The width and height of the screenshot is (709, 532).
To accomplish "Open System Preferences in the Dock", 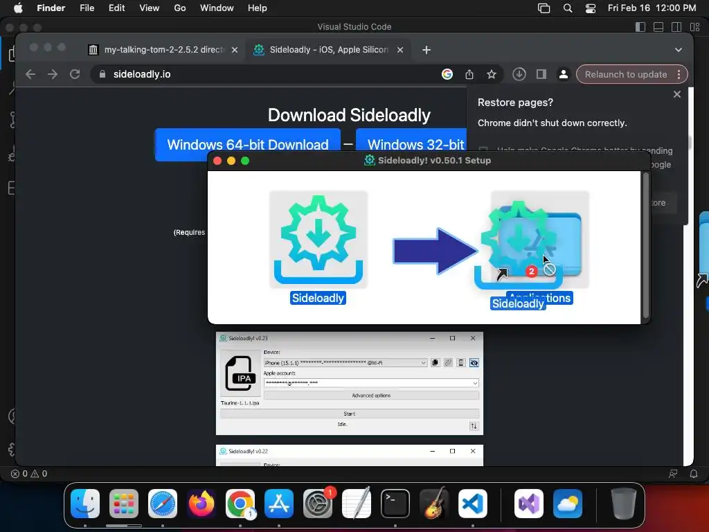I will pyautogui.click(x=318, y=504).
